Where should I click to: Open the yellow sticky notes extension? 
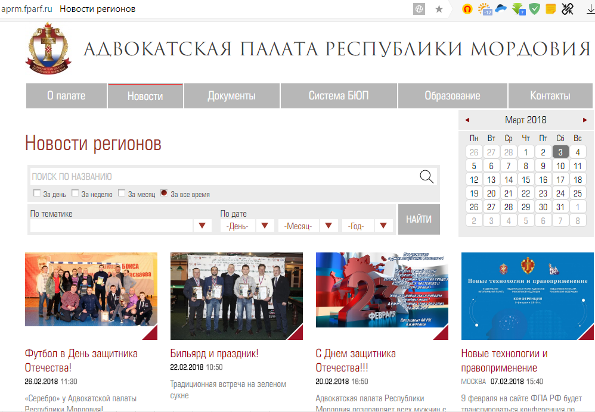551,9
